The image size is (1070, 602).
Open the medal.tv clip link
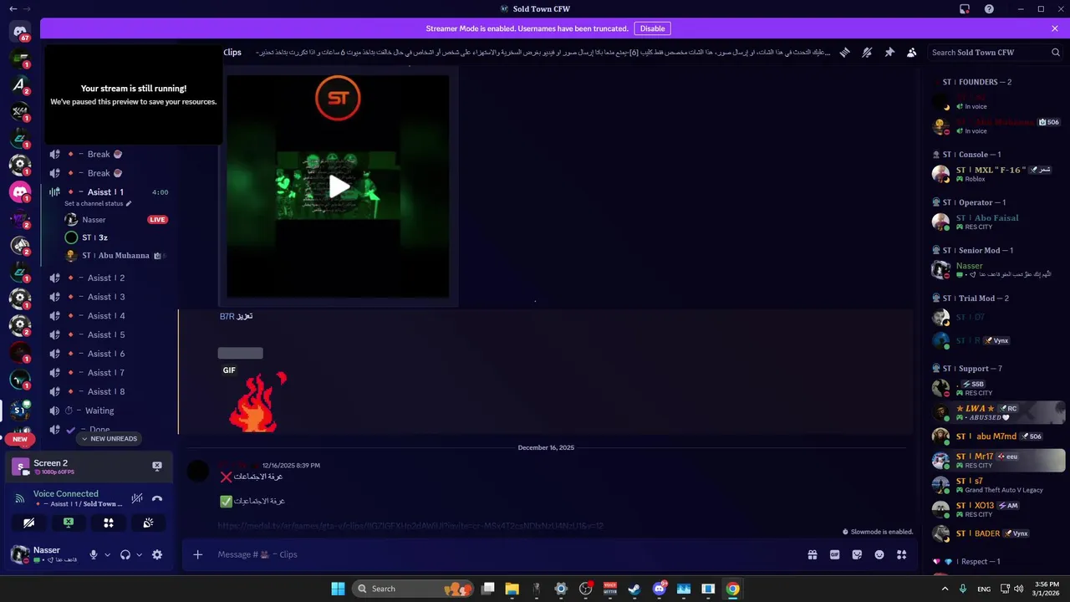pyautogui.click(x=410, y=526)
